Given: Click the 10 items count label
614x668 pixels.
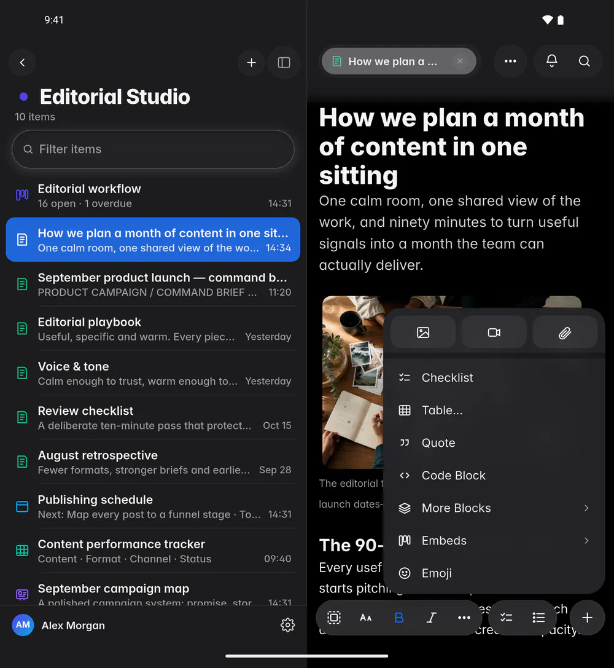Looking at the screenshot, I should coord(35,117).
